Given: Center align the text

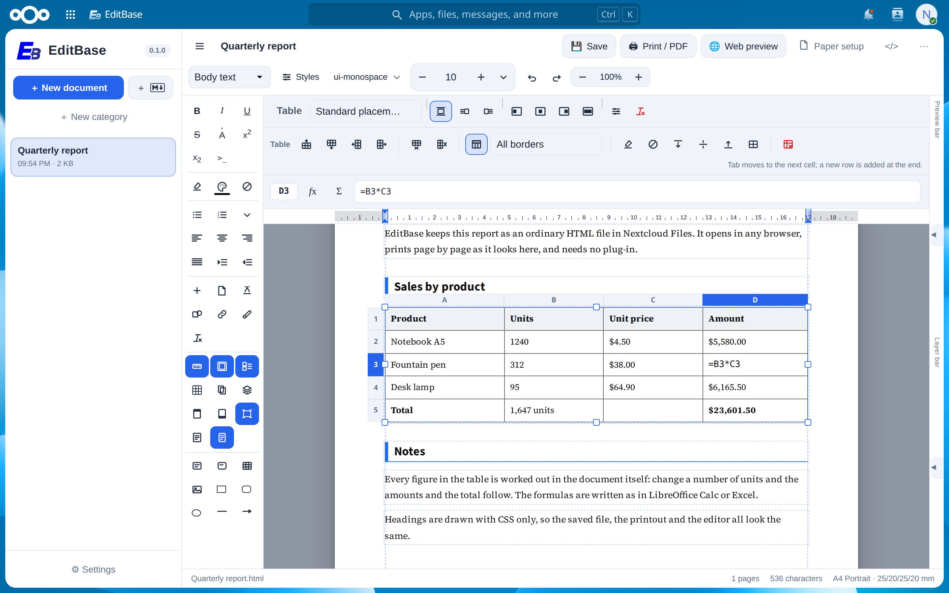Looking at the screenshot, I should click(x=222, y=238).
